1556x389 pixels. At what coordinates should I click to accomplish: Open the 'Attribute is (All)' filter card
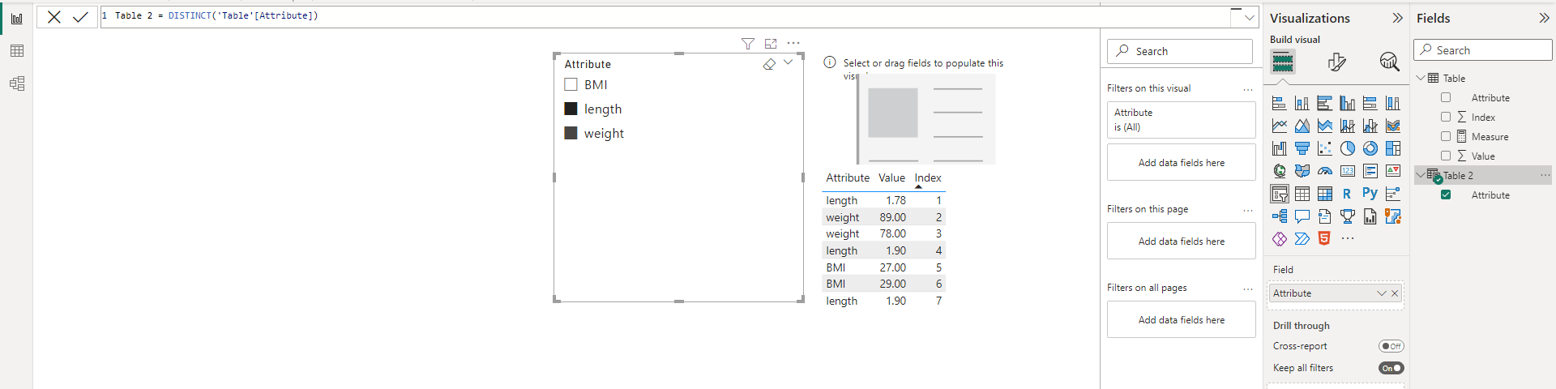tap(1182, 120)
